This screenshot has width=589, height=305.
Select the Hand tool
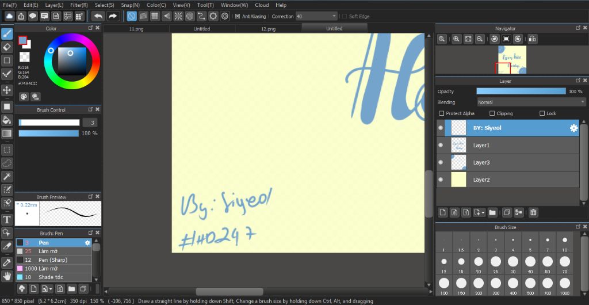point(7,276)
